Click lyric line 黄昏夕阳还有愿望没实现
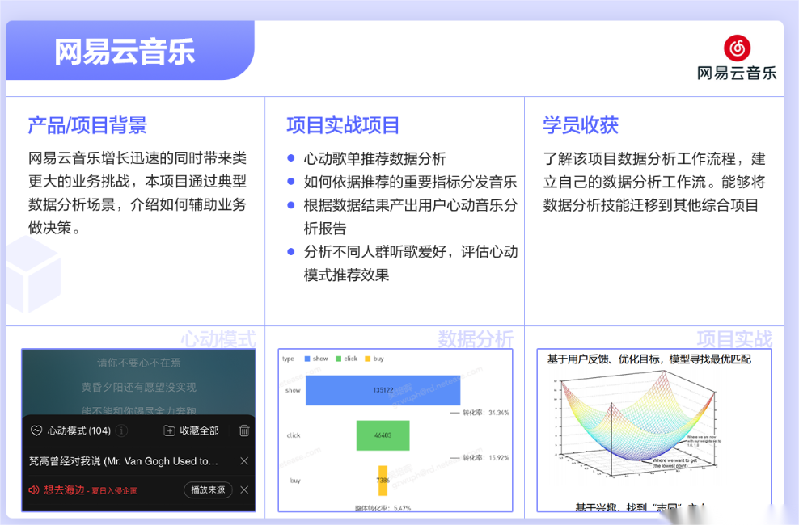The height and width of the screenshot is (525, 799). coord(138,387)
